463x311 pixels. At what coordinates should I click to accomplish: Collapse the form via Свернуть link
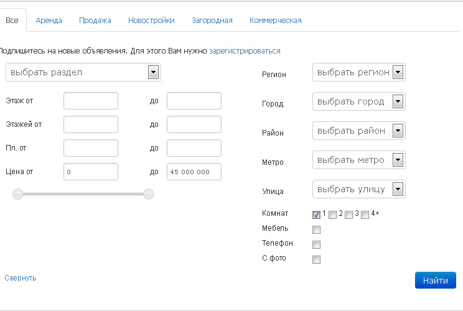(x=21, y=278)
